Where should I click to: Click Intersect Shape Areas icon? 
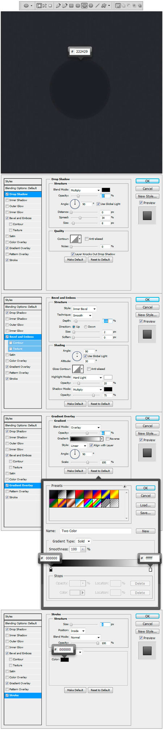(x=134, y=6)
